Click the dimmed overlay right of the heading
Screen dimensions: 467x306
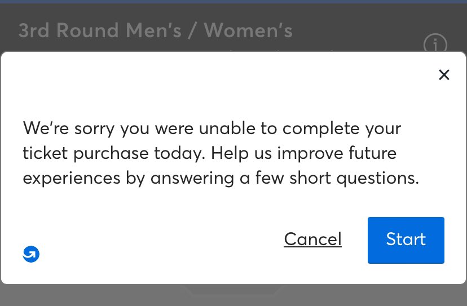click(x=358, y=30)
